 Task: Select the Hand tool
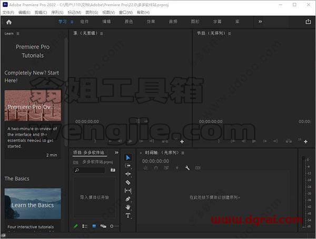(128, 207)
